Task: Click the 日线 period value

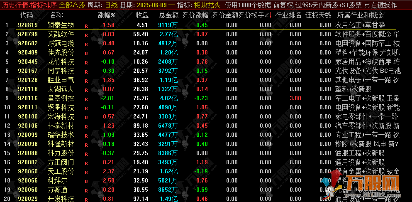Action: tap(111, 5)
